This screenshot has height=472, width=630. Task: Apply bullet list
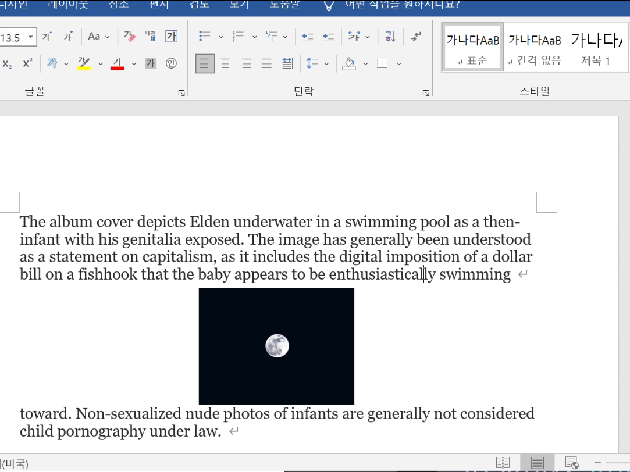pos(205,37)
